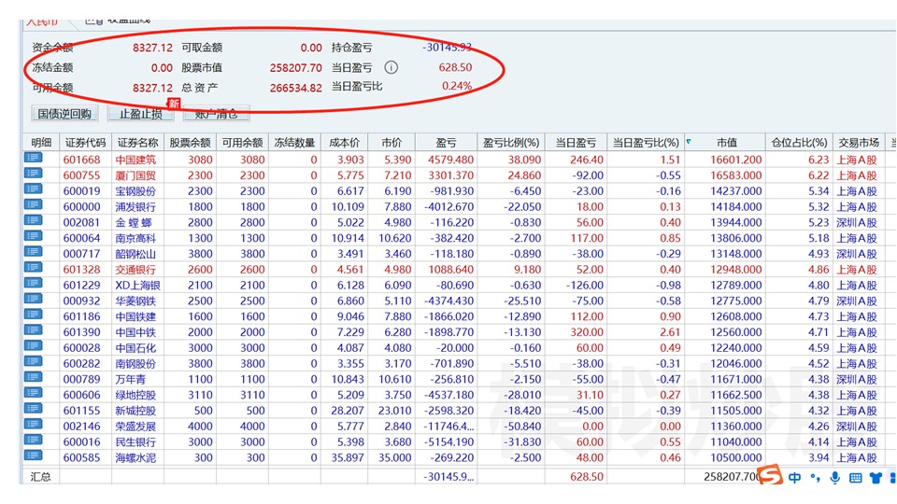This screenshot has width=897, height=504.
Task: Open detail icon for 宝钢股份 row
Action: coord(34,189)
